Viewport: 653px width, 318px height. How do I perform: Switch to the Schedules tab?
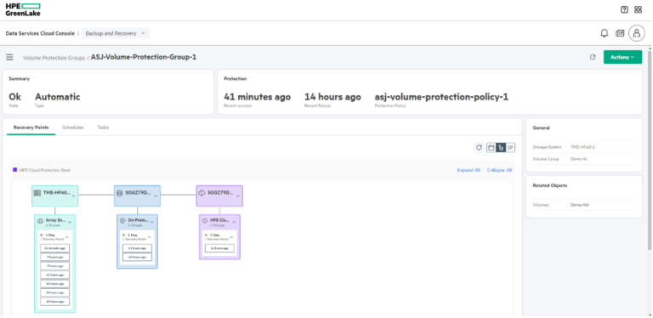pyautogui.click(x=73, y=128)
